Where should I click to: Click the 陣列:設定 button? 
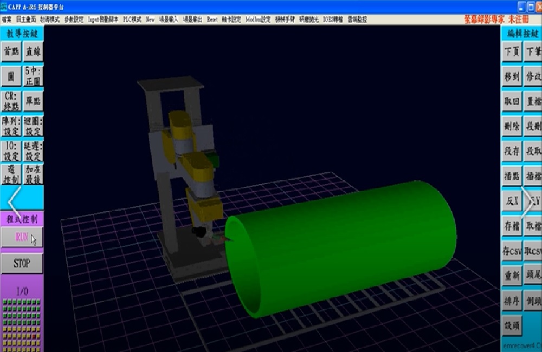pos(11,126)
